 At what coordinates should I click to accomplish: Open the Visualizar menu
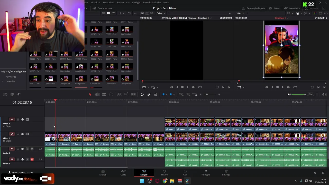pos(95,2)
